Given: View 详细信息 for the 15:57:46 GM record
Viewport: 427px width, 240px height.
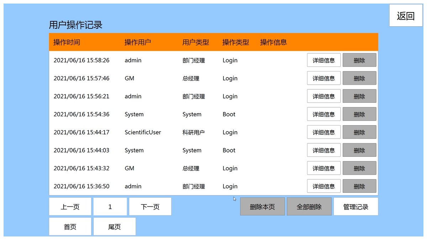Looking at the screenshot, I should click(x=323, y=78).
